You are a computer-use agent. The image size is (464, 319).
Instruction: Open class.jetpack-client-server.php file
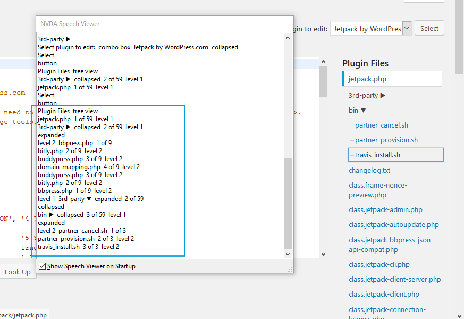(395, 280)
